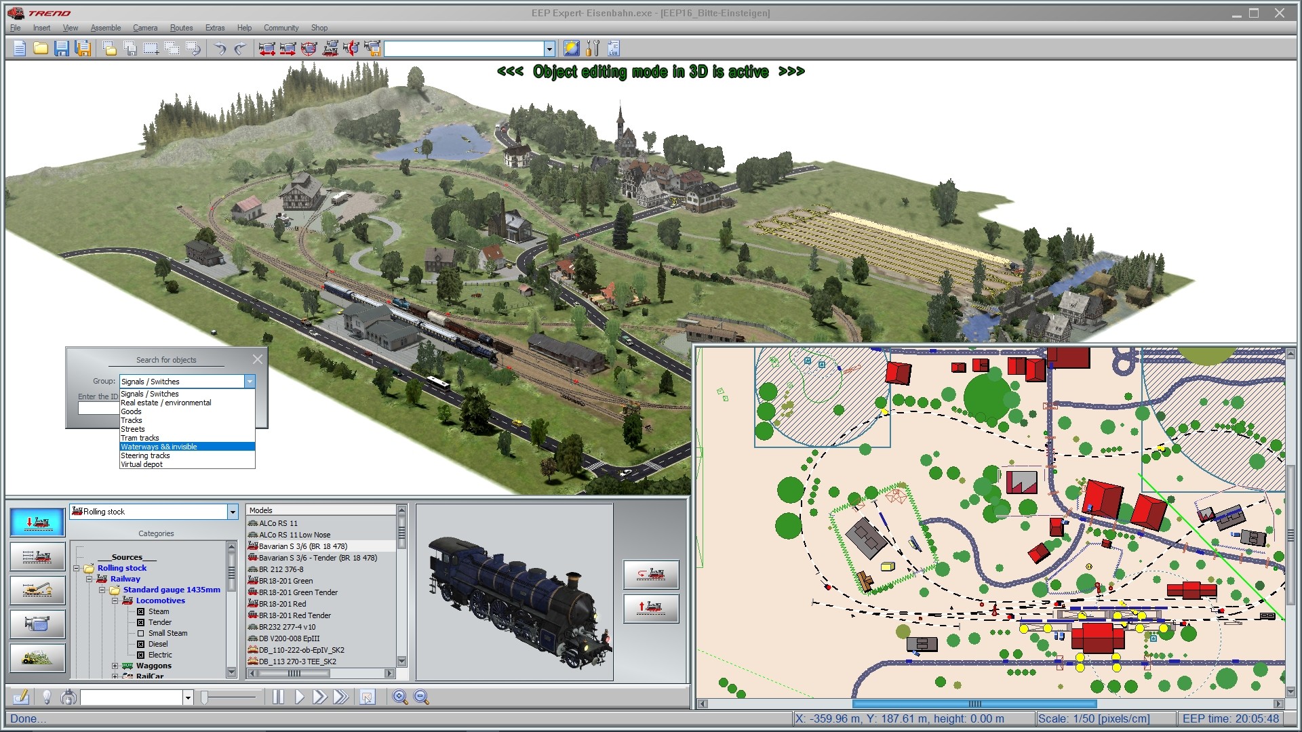Select the 'BR 18-201 Green' model in the list

(288, 581)
